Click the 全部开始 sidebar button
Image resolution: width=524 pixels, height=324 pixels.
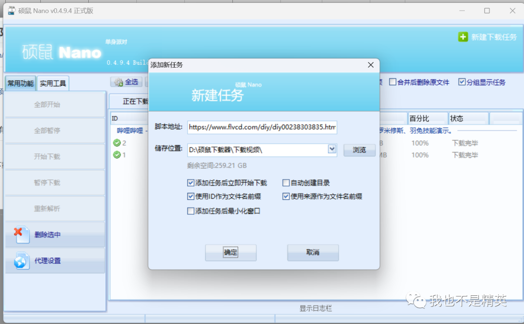click(55, 104)
